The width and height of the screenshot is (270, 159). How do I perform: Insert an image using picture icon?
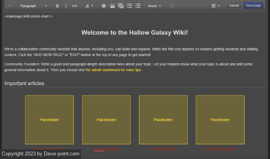coord(112,6)
